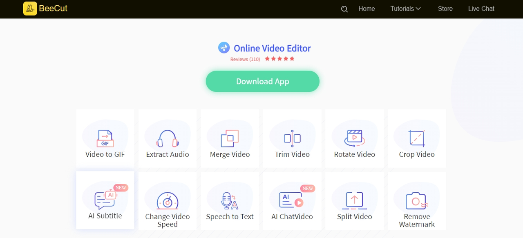The image size is (523, 238).
Task: Click the five-star rating
Action: click(x=279, y=59)
